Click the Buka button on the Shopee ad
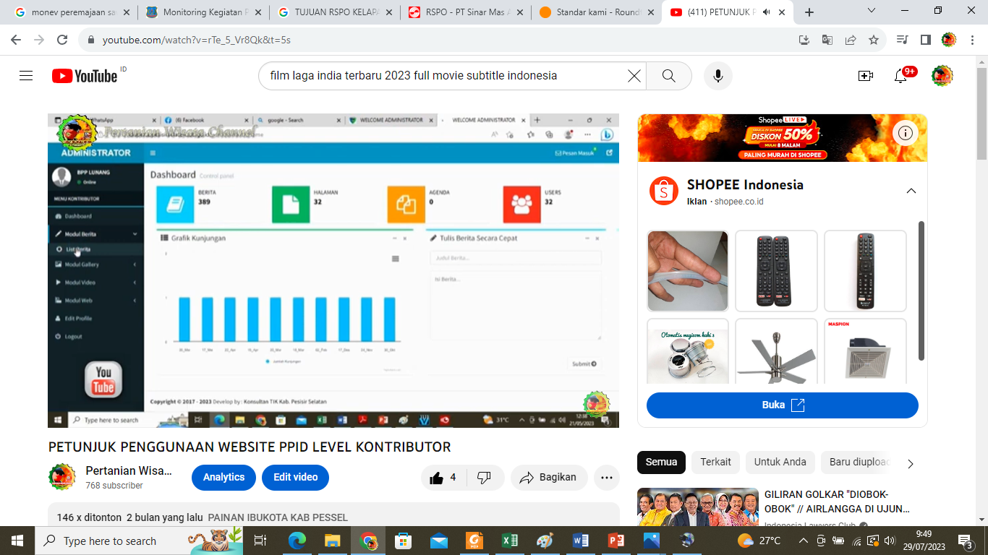The image size is (988, 555). (x=781, y=405)
